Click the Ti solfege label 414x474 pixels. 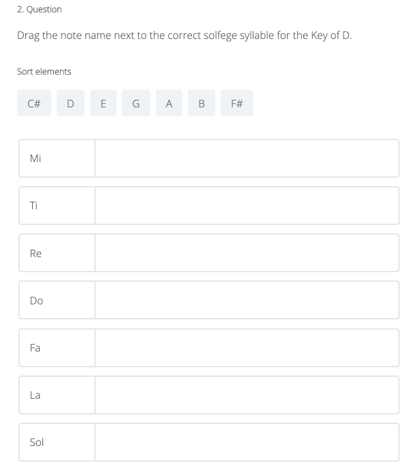tap(34, 206)
